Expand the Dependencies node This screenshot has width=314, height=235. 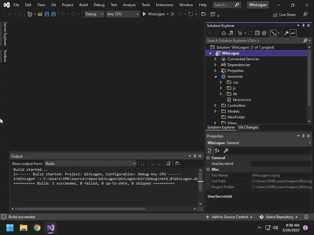coord(215,65)
